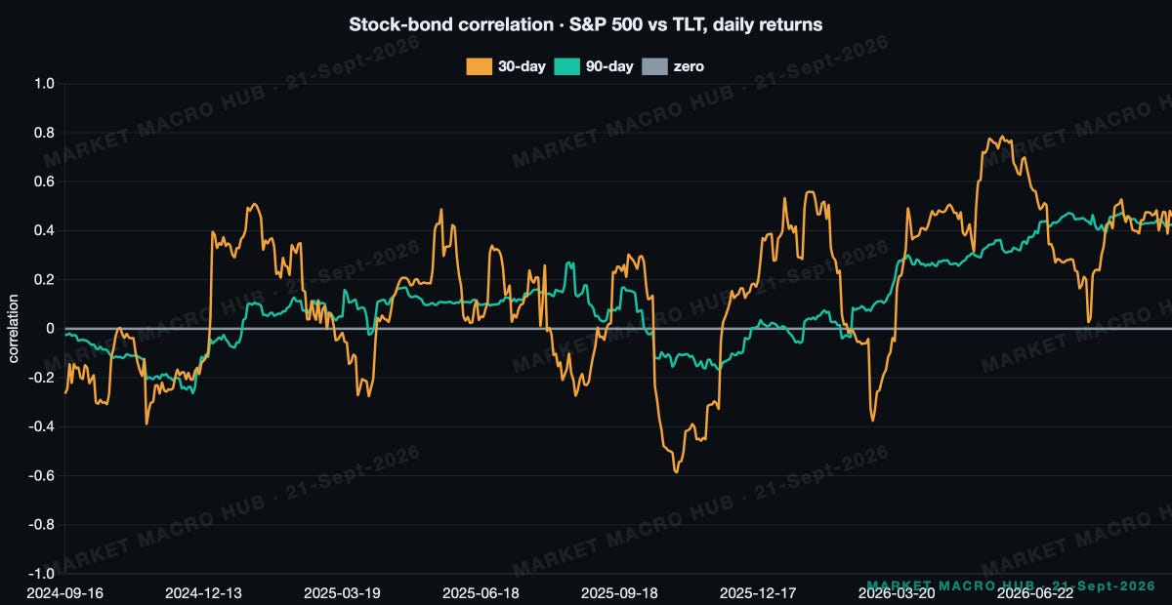Click the -1.0 y-axis tick label
Viewport: 1172px width, 605px height.
(x=43, y=574)
